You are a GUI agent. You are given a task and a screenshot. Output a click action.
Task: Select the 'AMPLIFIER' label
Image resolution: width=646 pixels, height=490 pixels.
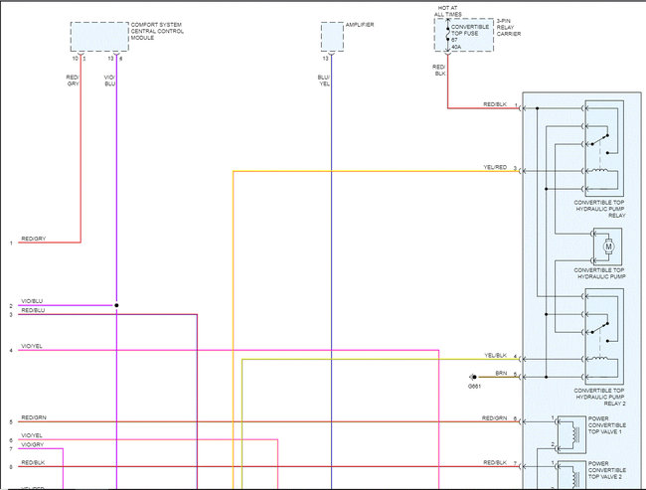(x=360, y=25)
